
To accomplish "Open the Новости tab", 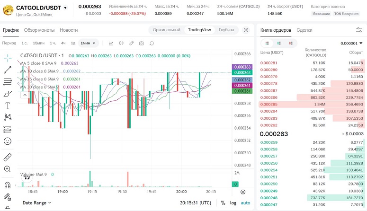I will pos(69,30).
